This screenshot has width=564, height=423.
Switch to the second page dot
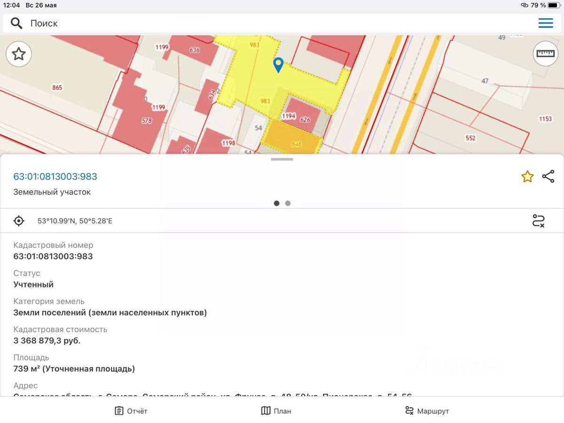click(288, 204)
